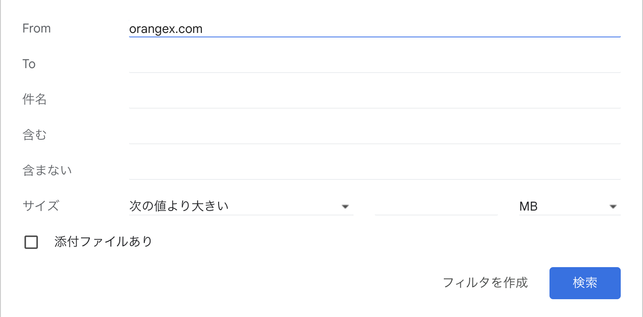The height and width of the screenshot is (317, 643).
Task: Click the 含まない label
Action: (x=47, y=170)
